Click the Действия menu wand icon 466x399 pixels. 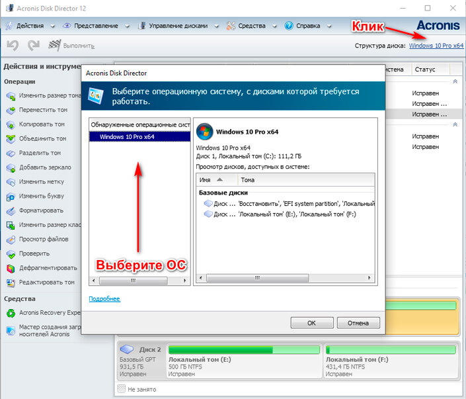point(9,26)
